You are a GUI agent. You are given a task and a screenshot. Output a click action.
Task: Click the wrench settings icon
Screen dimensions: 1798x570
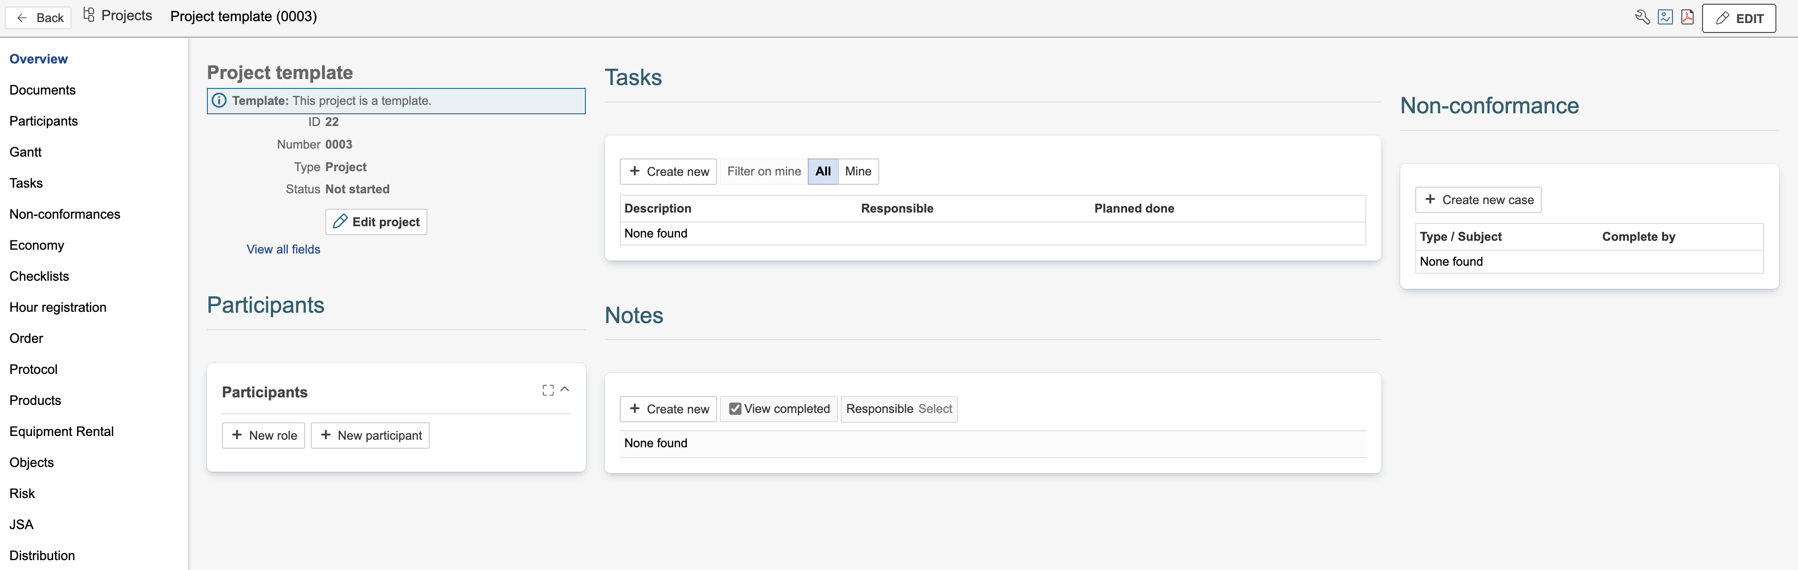click(1642, 17)
